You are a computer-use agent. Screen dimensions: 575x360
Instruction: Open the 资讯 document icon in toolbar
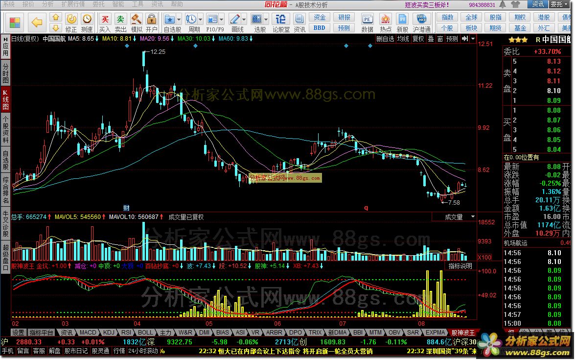point(299,23)
